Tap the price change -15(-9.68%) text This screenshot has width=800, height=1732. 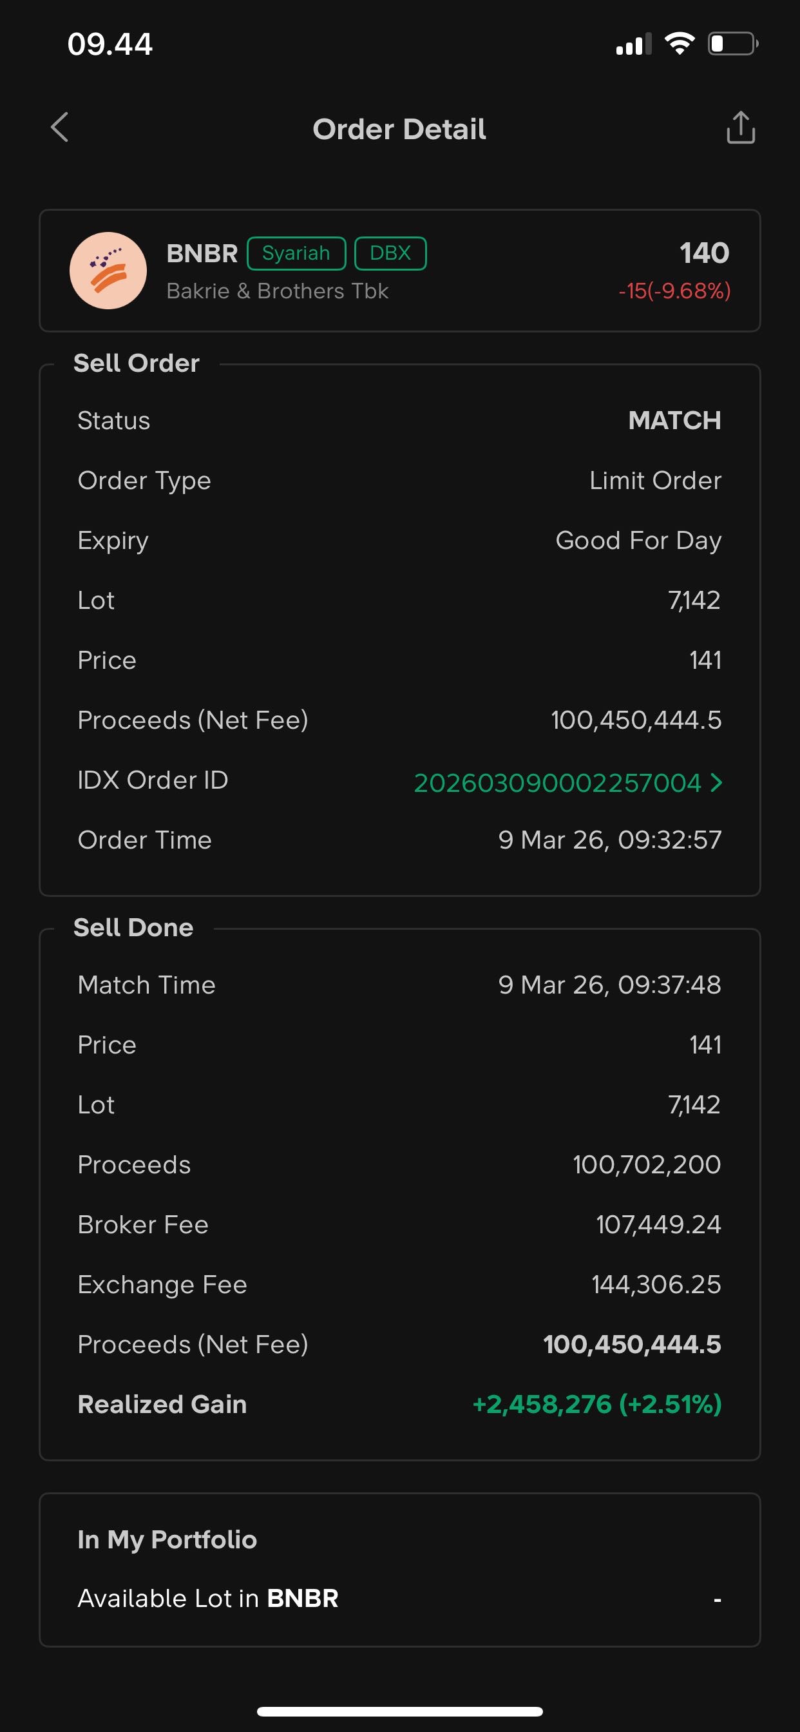674,291
